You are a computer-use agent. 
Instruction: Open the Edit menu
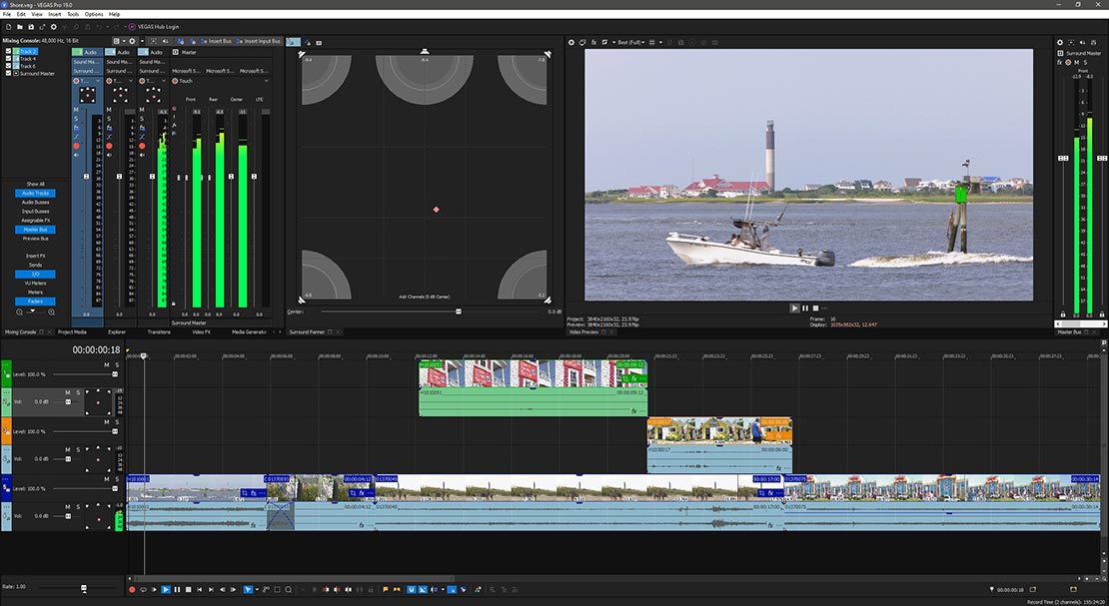click(x=21, y=14)
